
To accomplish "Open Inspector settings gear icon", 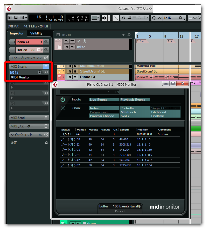I will [x=46, y=143].
